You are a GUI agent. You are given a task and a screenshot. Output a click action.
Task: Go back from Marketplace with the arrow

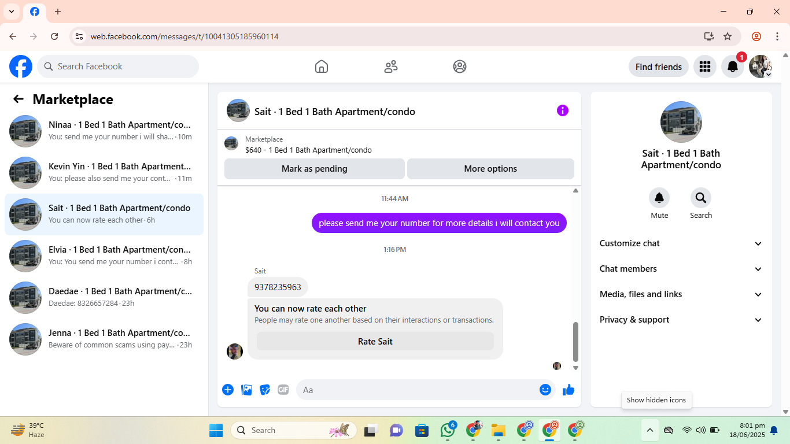[x=19, y=99]
